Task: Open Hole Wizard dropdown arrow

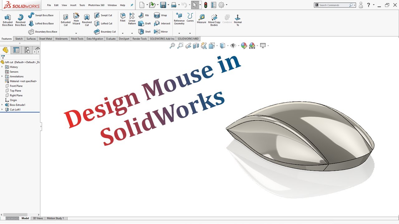Action: [x=76, y=33]
